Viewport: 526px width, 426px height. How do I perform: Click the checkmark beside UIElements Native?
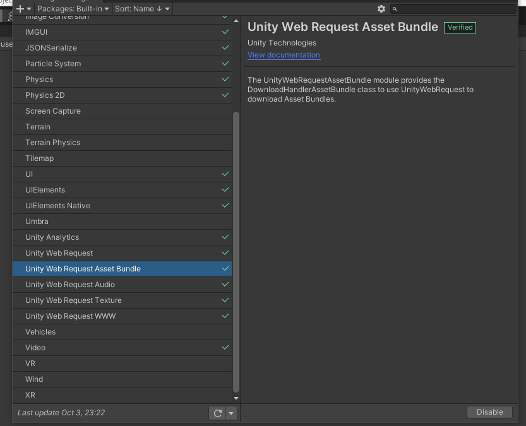coord(225,206)
